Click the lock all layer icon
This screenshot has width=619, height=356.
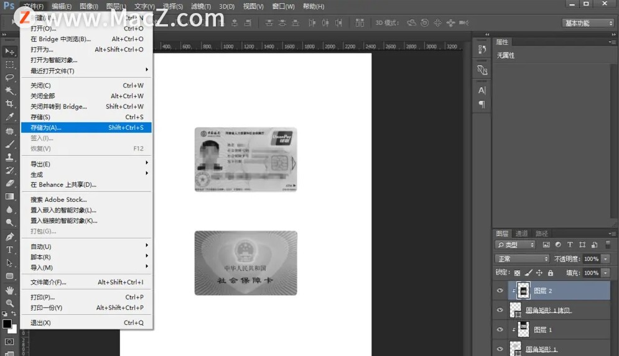[x=551, y=273]
